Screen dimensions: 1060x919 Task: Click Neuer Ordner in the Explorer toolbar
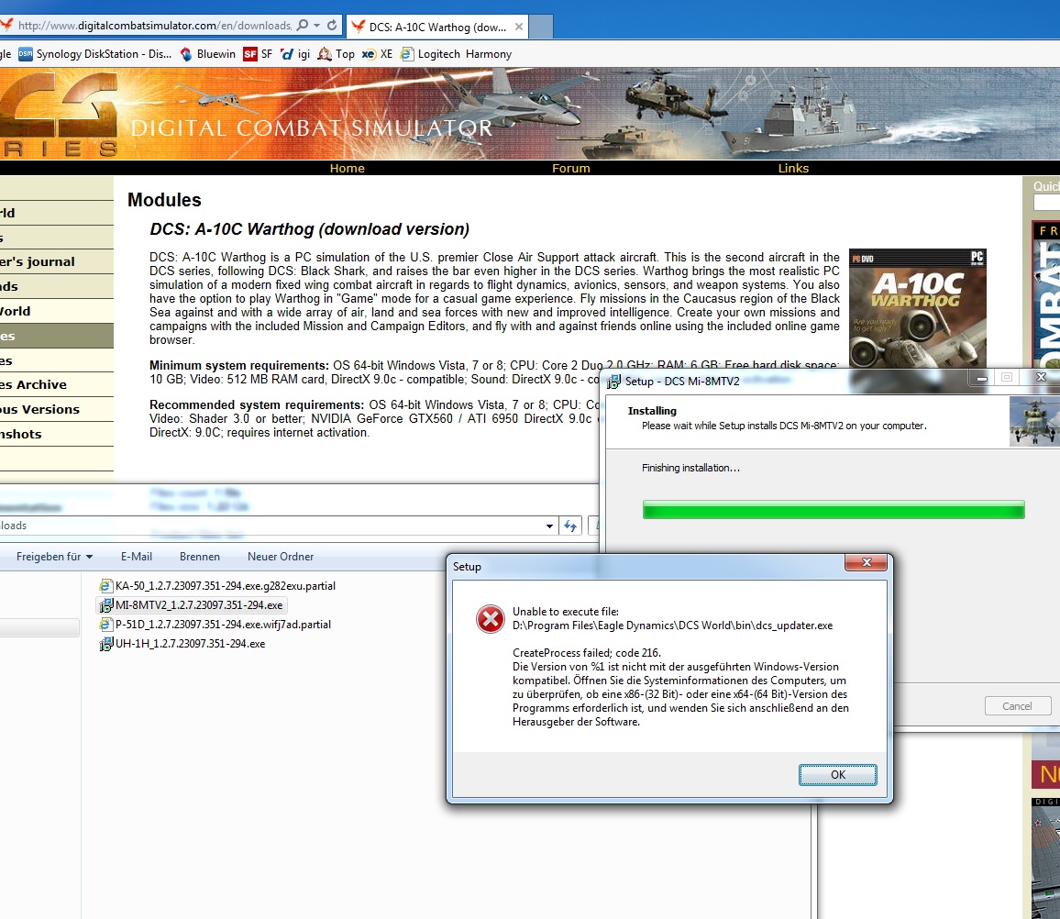point(281,557)
